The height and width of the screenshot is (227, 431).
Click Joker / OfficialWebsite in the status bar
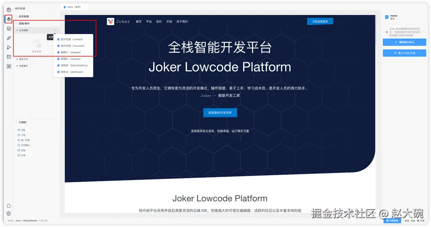click(26, 221)
